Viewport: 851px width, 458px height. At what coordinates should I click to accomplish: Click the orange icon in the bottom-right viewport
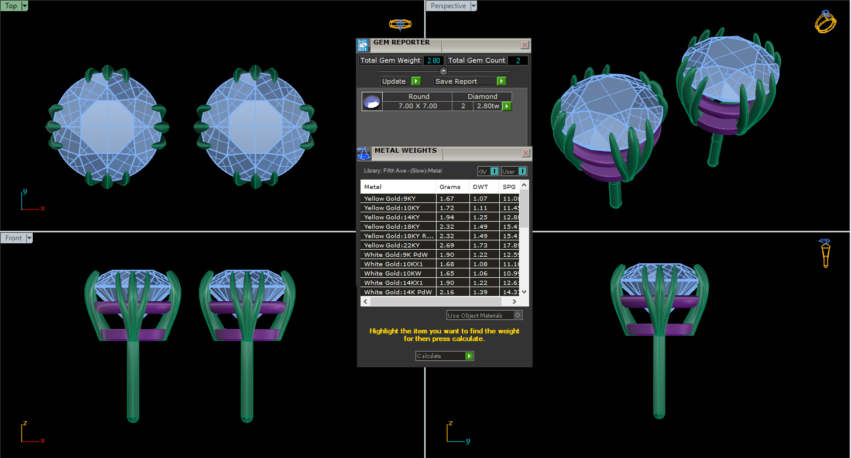coord(825,253)
